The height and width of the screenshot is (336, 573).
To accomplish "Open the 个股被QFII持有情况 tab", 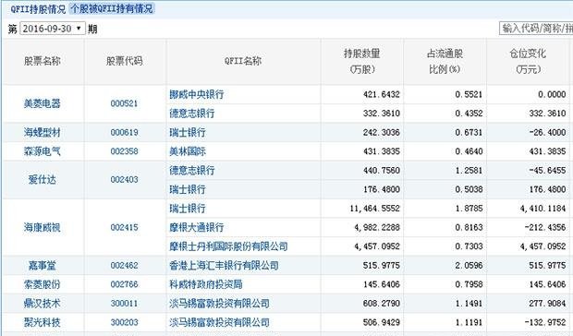I will click(112, 8).
